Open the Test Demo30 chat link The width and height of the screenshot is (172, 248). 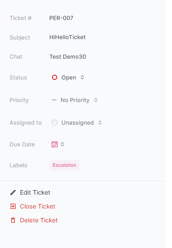[x=68, y=56]
